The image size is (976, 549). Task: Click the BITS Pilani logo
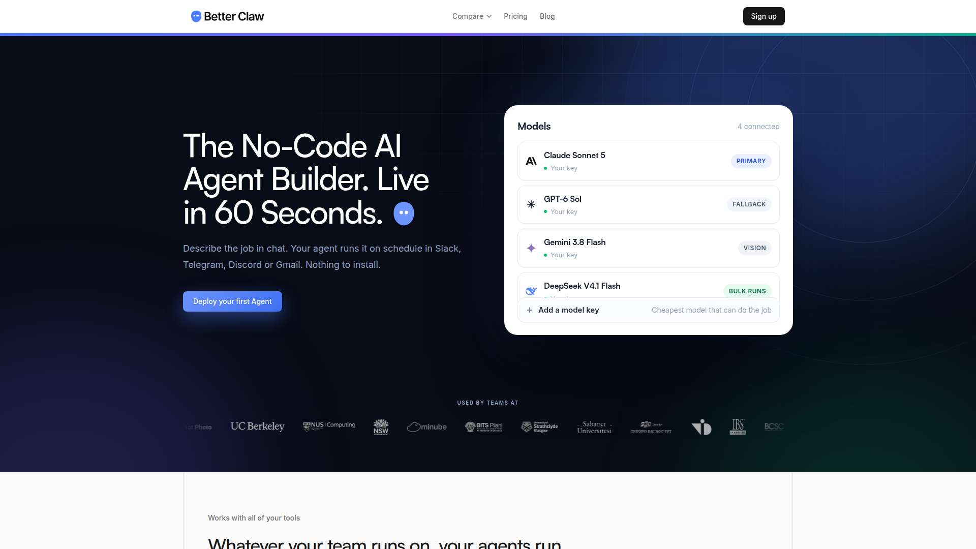coord(484,427)
